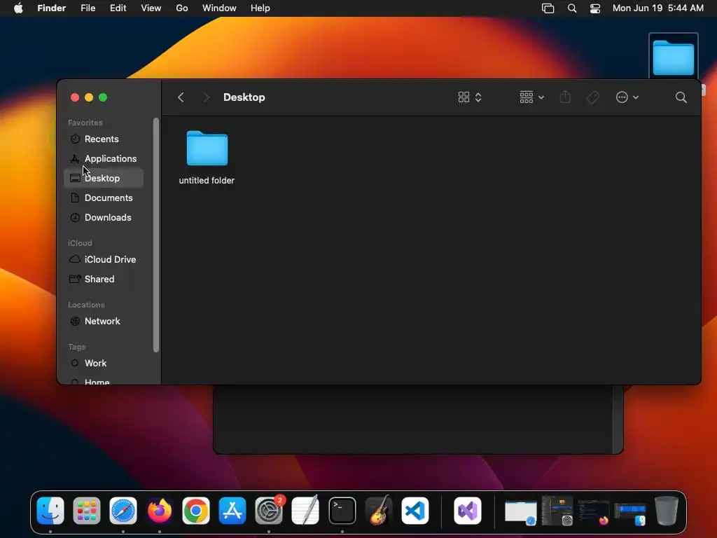717x538 pixels.
Task: Collapse the Locations sidebar section
Action: [86, 305]
